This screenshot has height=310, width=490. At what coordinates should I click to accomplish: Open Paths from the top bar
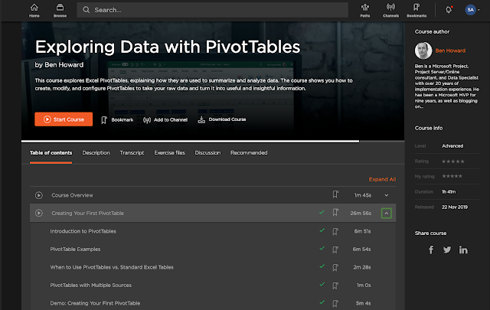click(365, 10)
